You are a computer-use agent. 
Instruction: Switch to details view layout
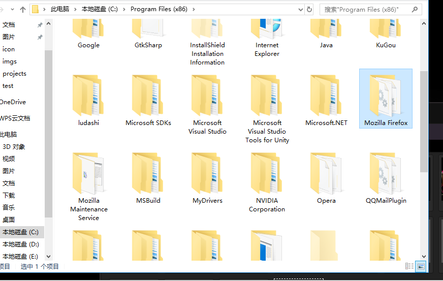click(x=409, y=266)
